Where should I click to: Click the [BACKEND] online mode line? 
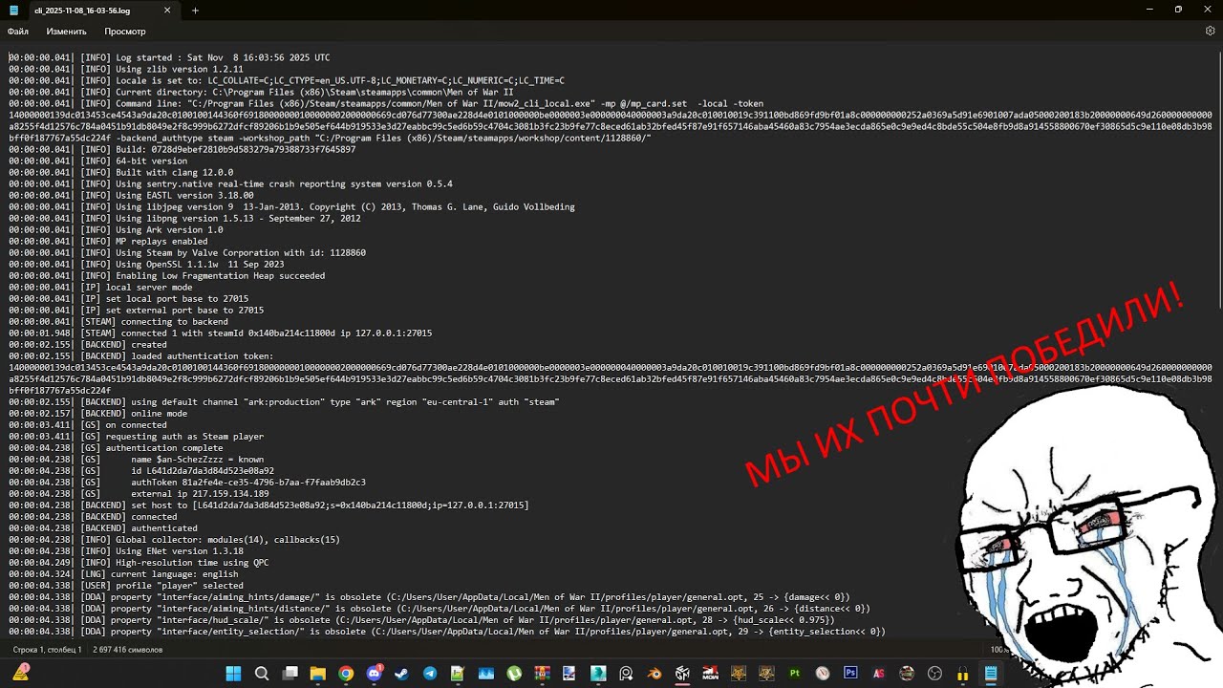pyautogui.click(x=98, y=413)
